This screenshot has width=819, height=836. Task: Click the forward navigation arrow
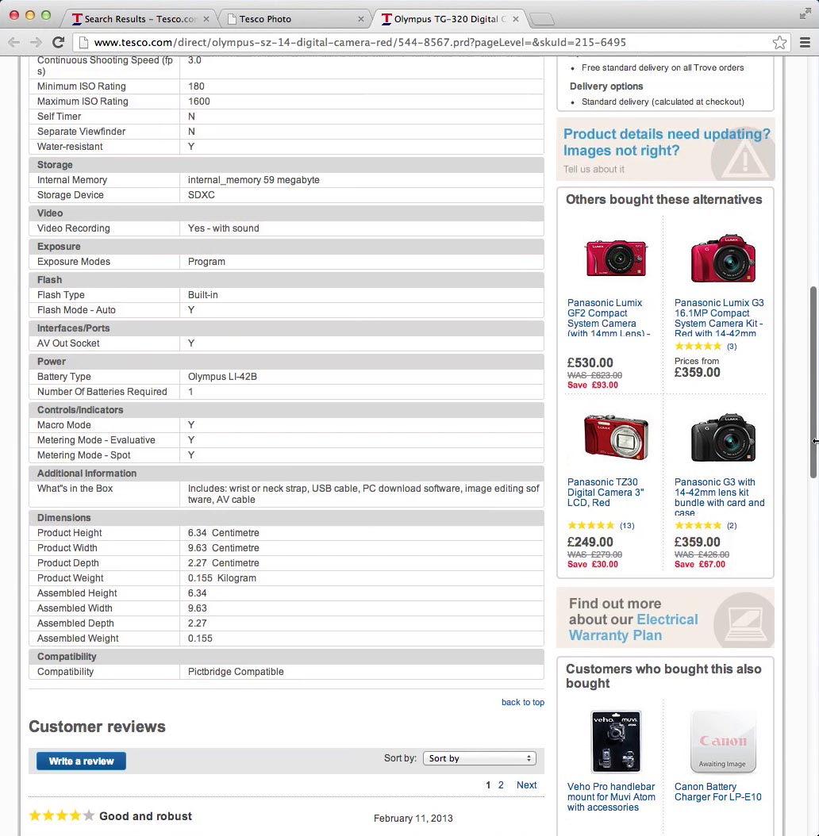click(36, 43)
